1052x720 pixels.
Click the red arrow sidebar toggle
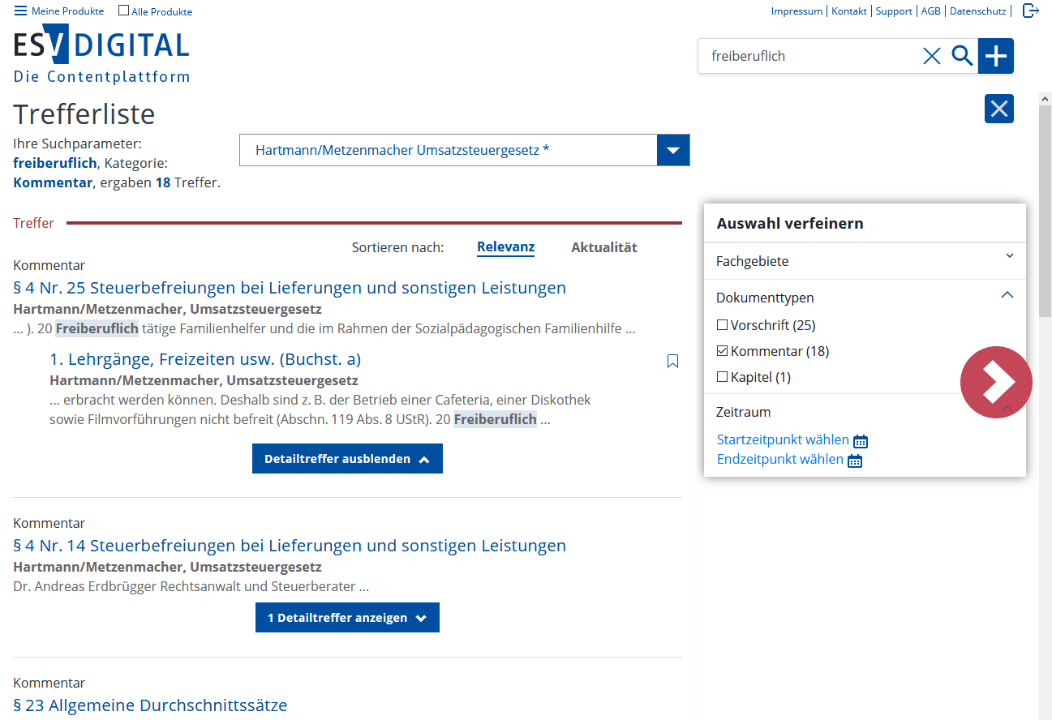(x=996, y=383)
